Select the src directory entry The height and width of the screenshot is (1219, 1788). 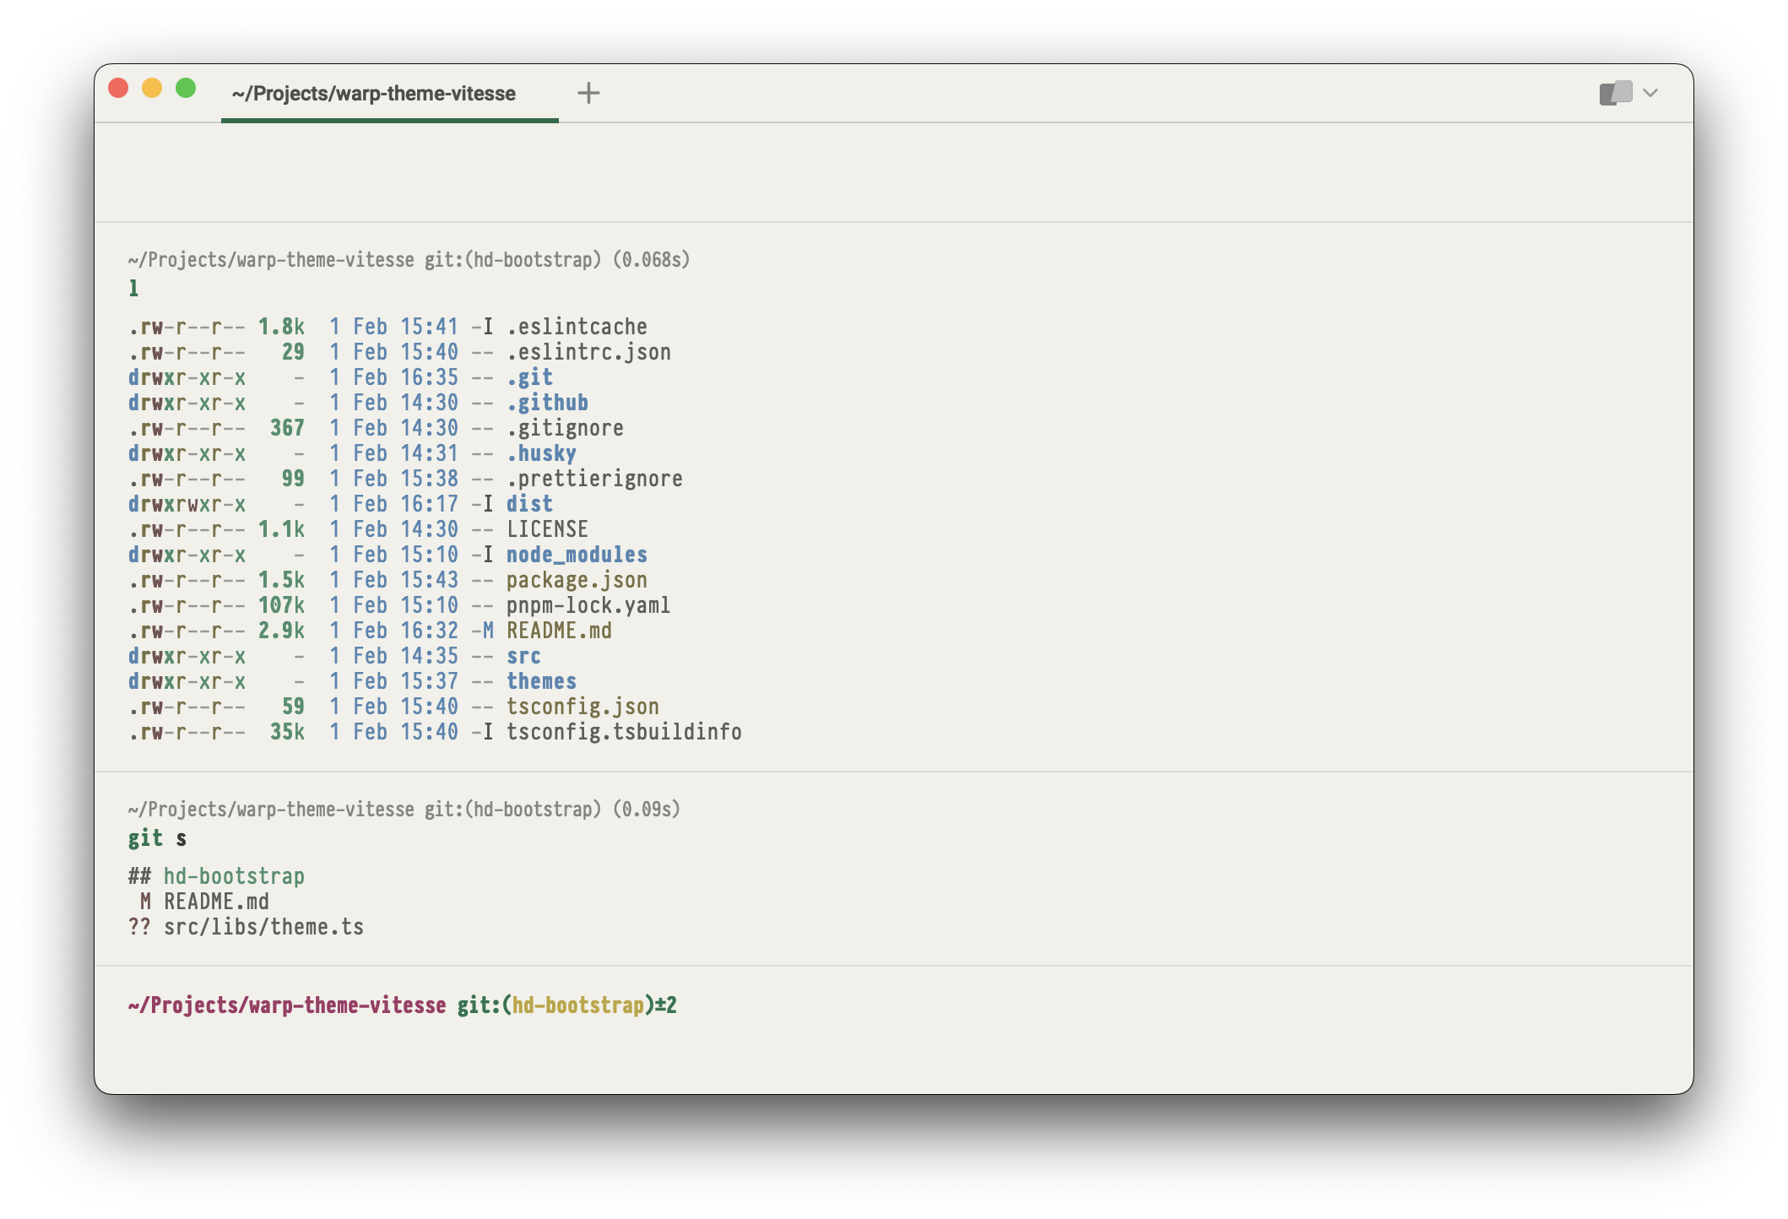tap(523, 656)
